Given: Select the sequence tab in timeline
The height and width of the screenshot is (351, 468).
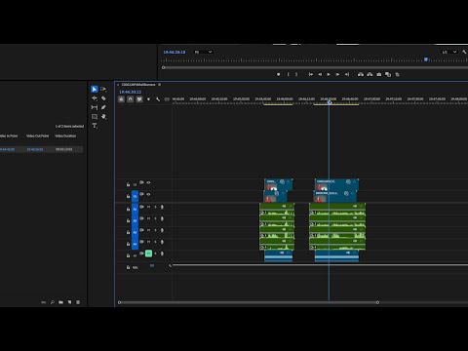Looking at the screenshot, I should (138, 85).
